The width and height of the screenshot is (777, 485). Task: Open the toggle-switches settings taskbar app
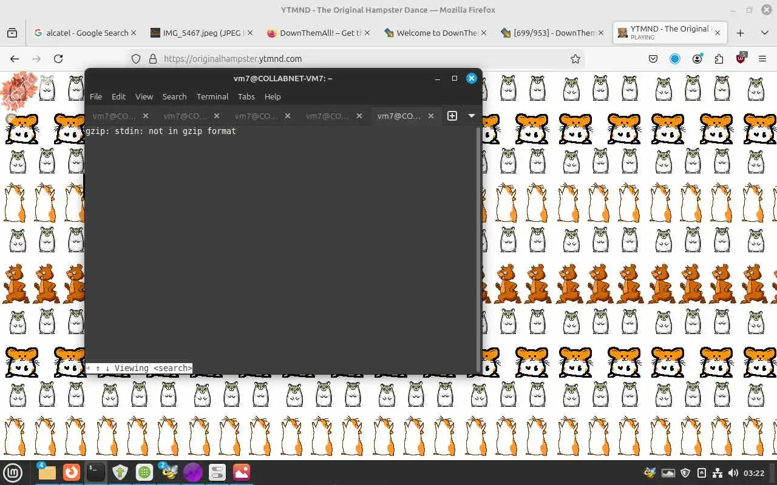pyautogui.click(x=217, y=472)
